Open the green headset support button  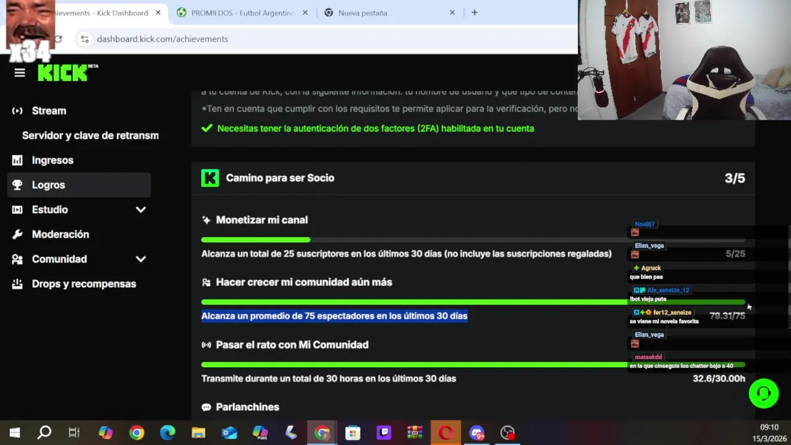pos(764,394)
